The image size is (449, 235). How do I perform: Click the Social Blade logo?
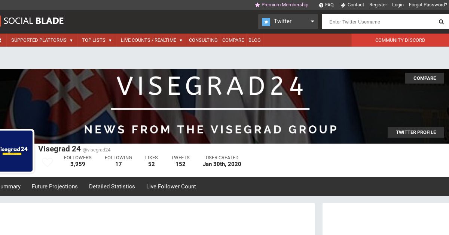(x=32, y=21)
